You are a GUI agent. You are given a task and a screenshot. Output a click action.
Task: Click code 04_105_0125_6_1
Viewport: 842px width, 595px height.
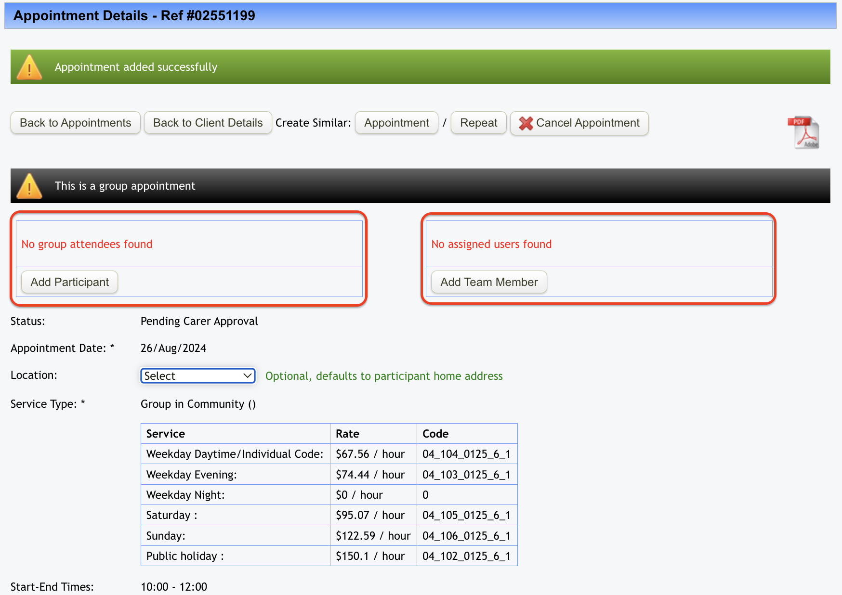pyautogui.click(x=466, y=515)
